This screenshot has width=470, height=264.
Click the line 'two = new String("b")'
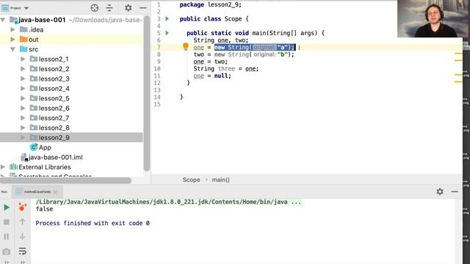click(244, 54)
